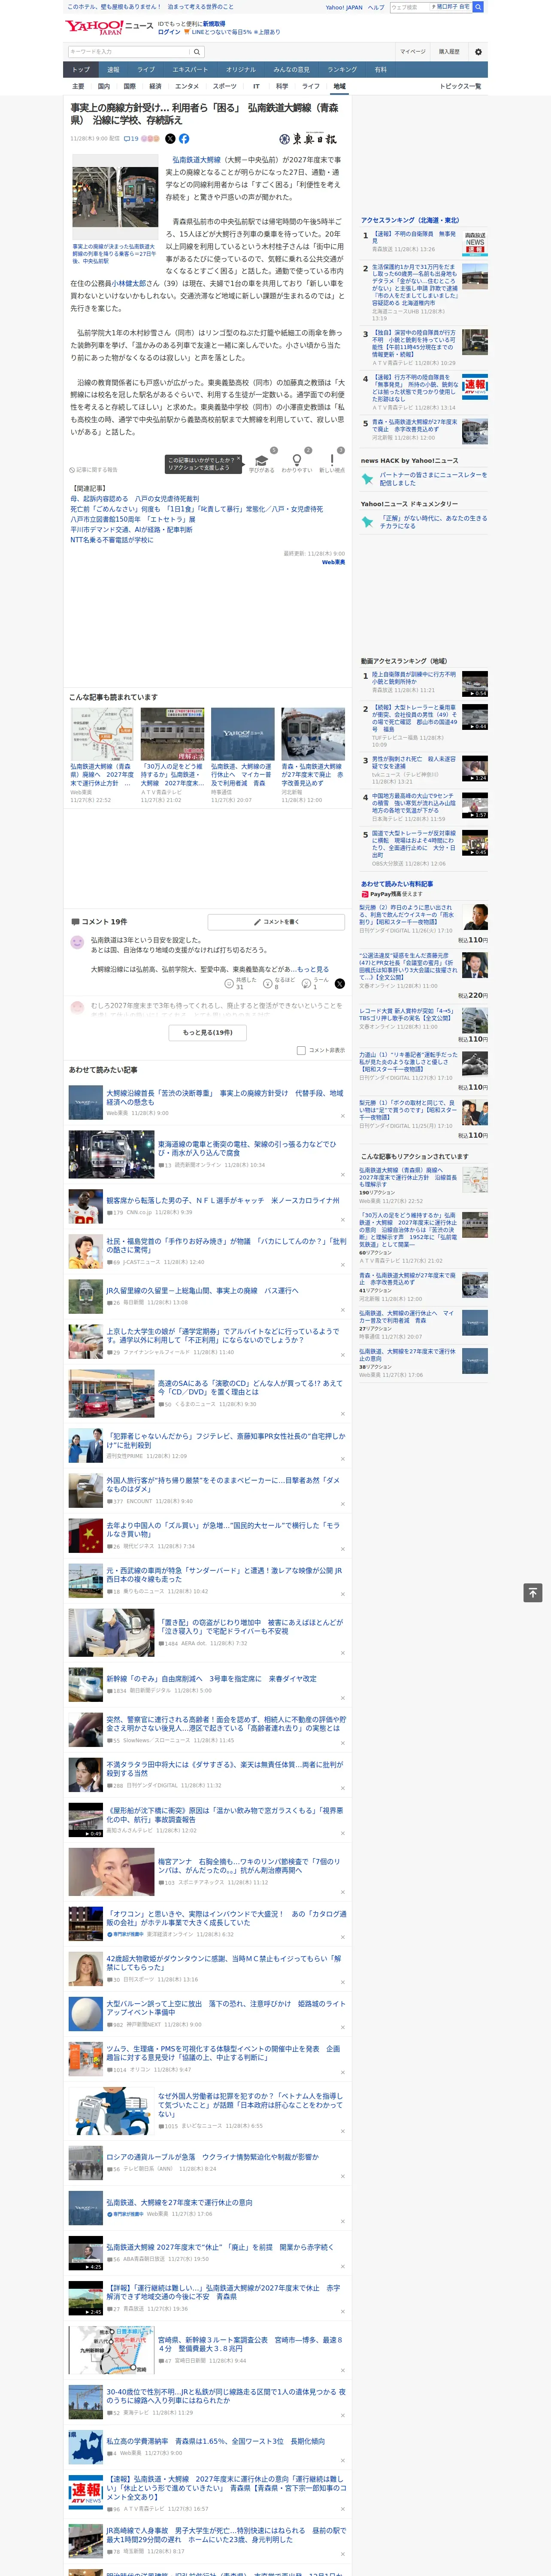The height and width of the screenshot is (2576, 551).
Task: Click the Web東奥 source link
Action: (333, 562)
